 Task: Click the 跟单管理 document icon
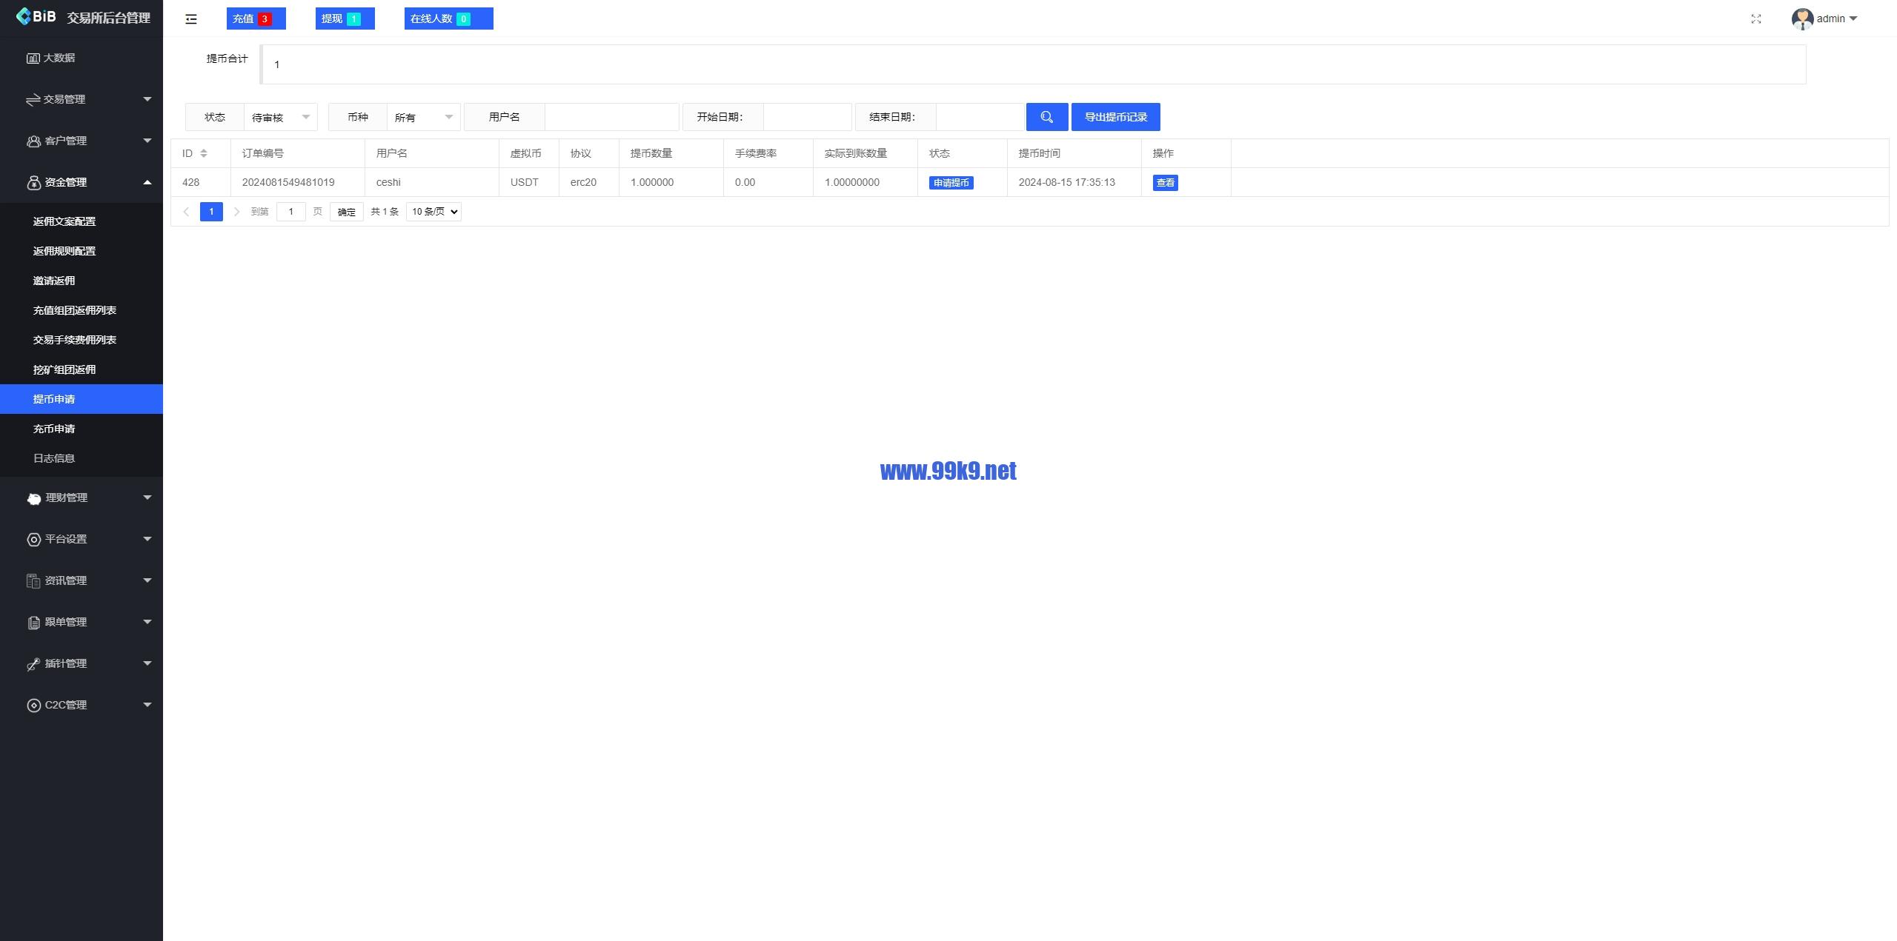pos(33,623)
